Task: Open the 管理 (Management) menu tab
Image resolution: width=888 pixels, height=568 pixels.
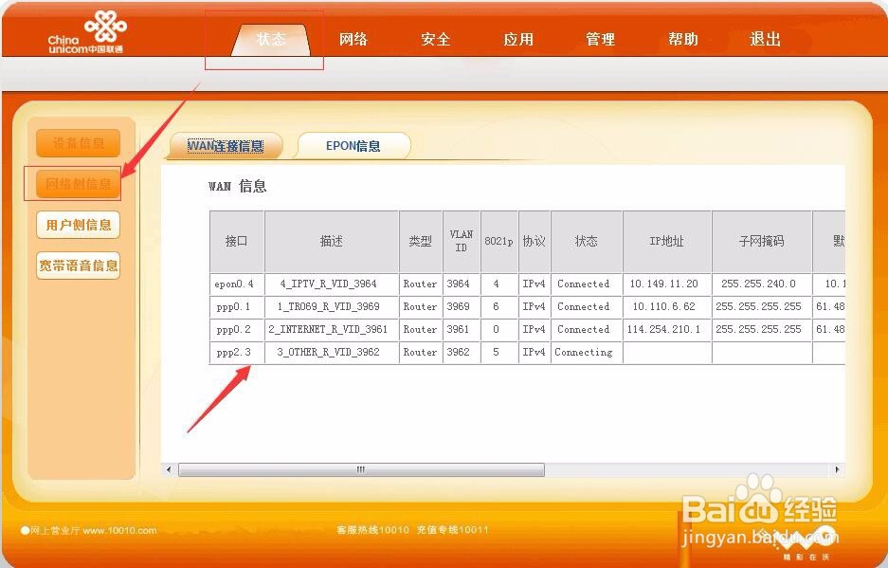Action: coord(600,39)
